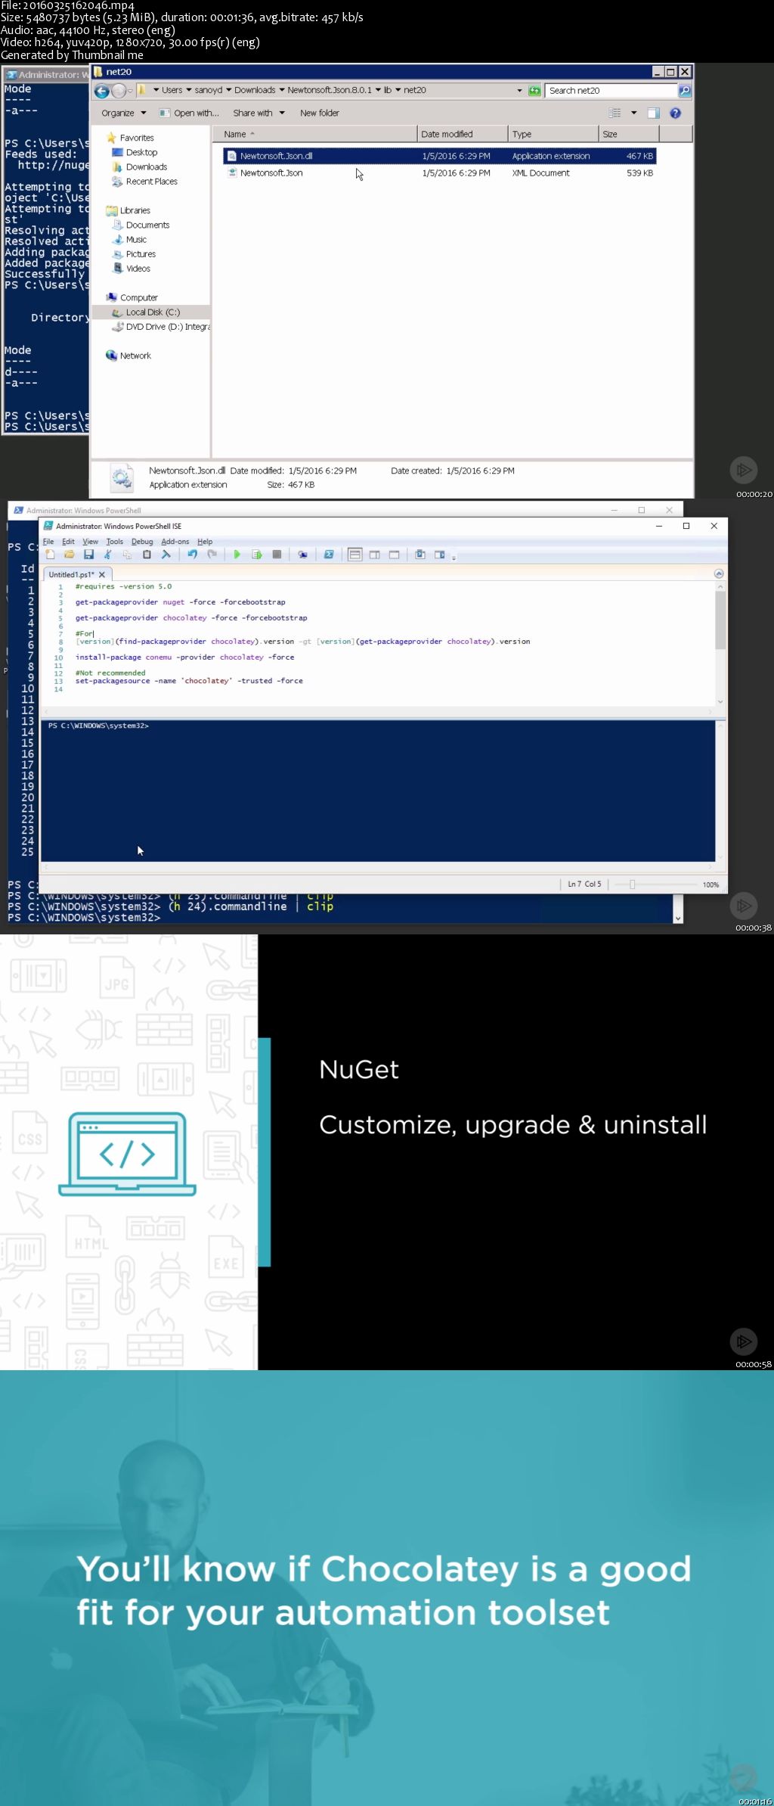
Task: Open the recent pages dropdown beside Forward
Action: point(130,92)
